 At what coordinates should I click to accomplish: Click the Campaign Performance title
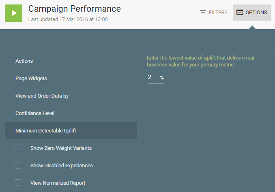coord(75,9)
